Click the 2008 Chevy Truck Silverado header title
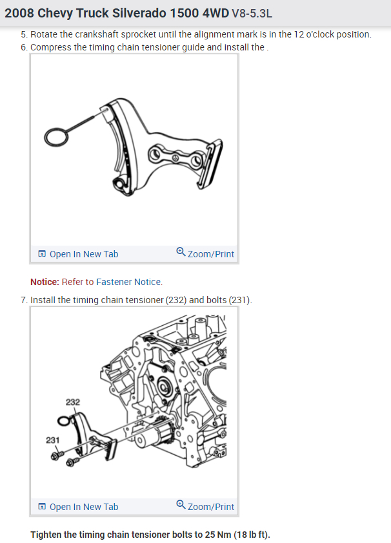This screenshot has height=543, width=391. click(x=117, y=13)
